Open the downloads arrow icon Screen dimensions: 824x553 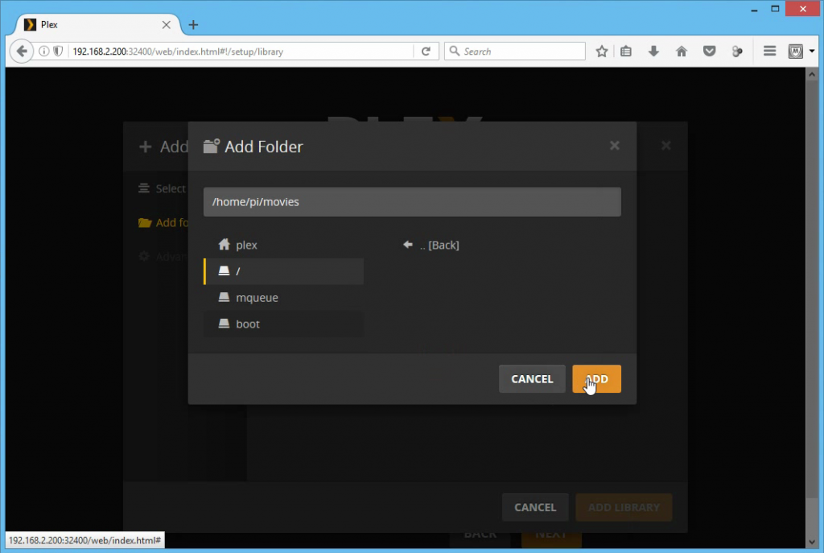click(x=653, y=51)
